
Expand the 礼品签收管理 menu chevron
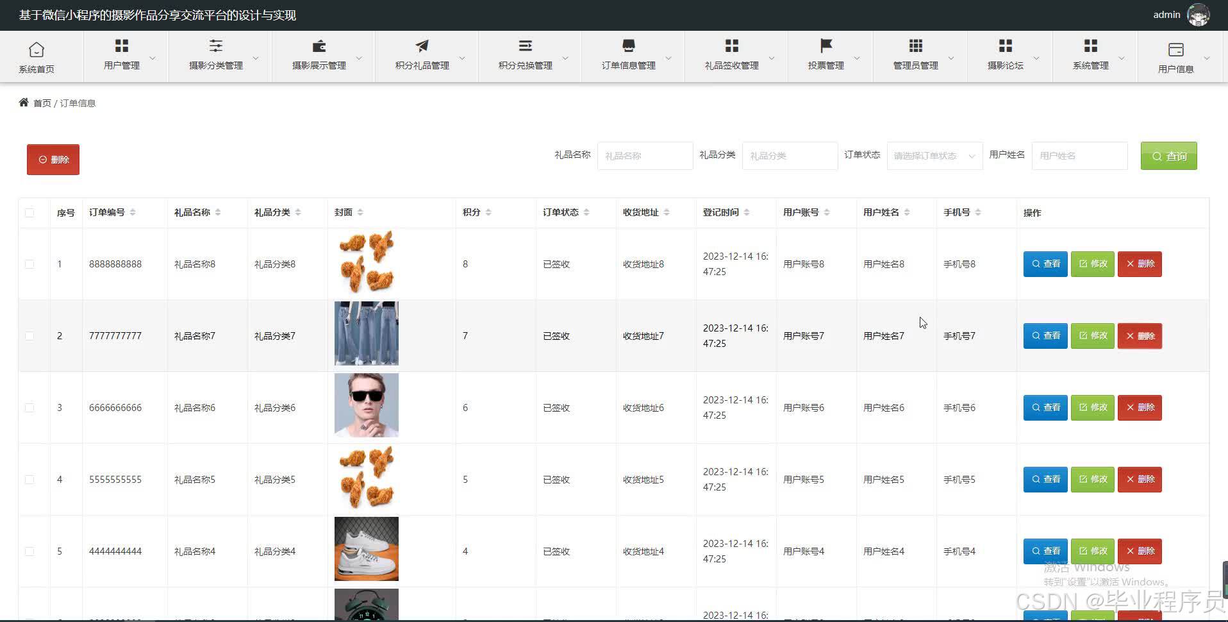772,58
